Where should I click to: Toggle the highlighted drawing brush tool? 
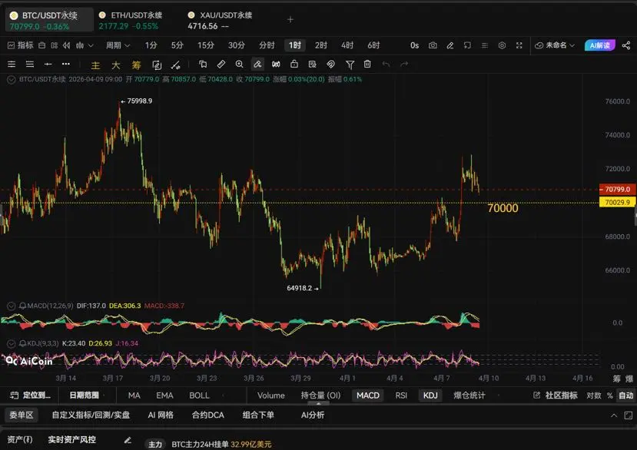pyautogui.click(x=257, y=65)
